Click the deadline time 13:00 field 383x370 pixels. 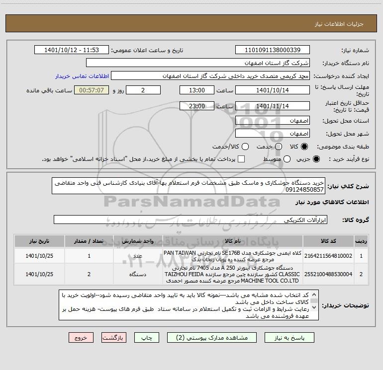[x=197, y=90]
